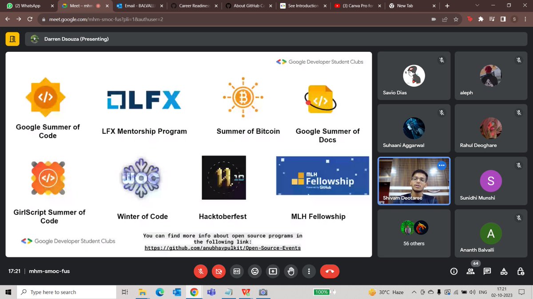Open Microsoft Edge from taskbar

[x=159, y=292]
